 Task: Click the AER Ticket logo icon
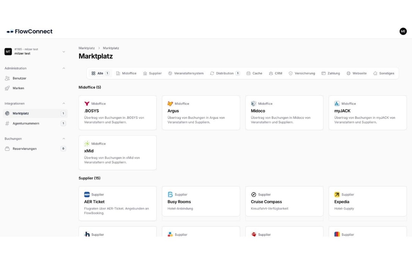[87, 195]
